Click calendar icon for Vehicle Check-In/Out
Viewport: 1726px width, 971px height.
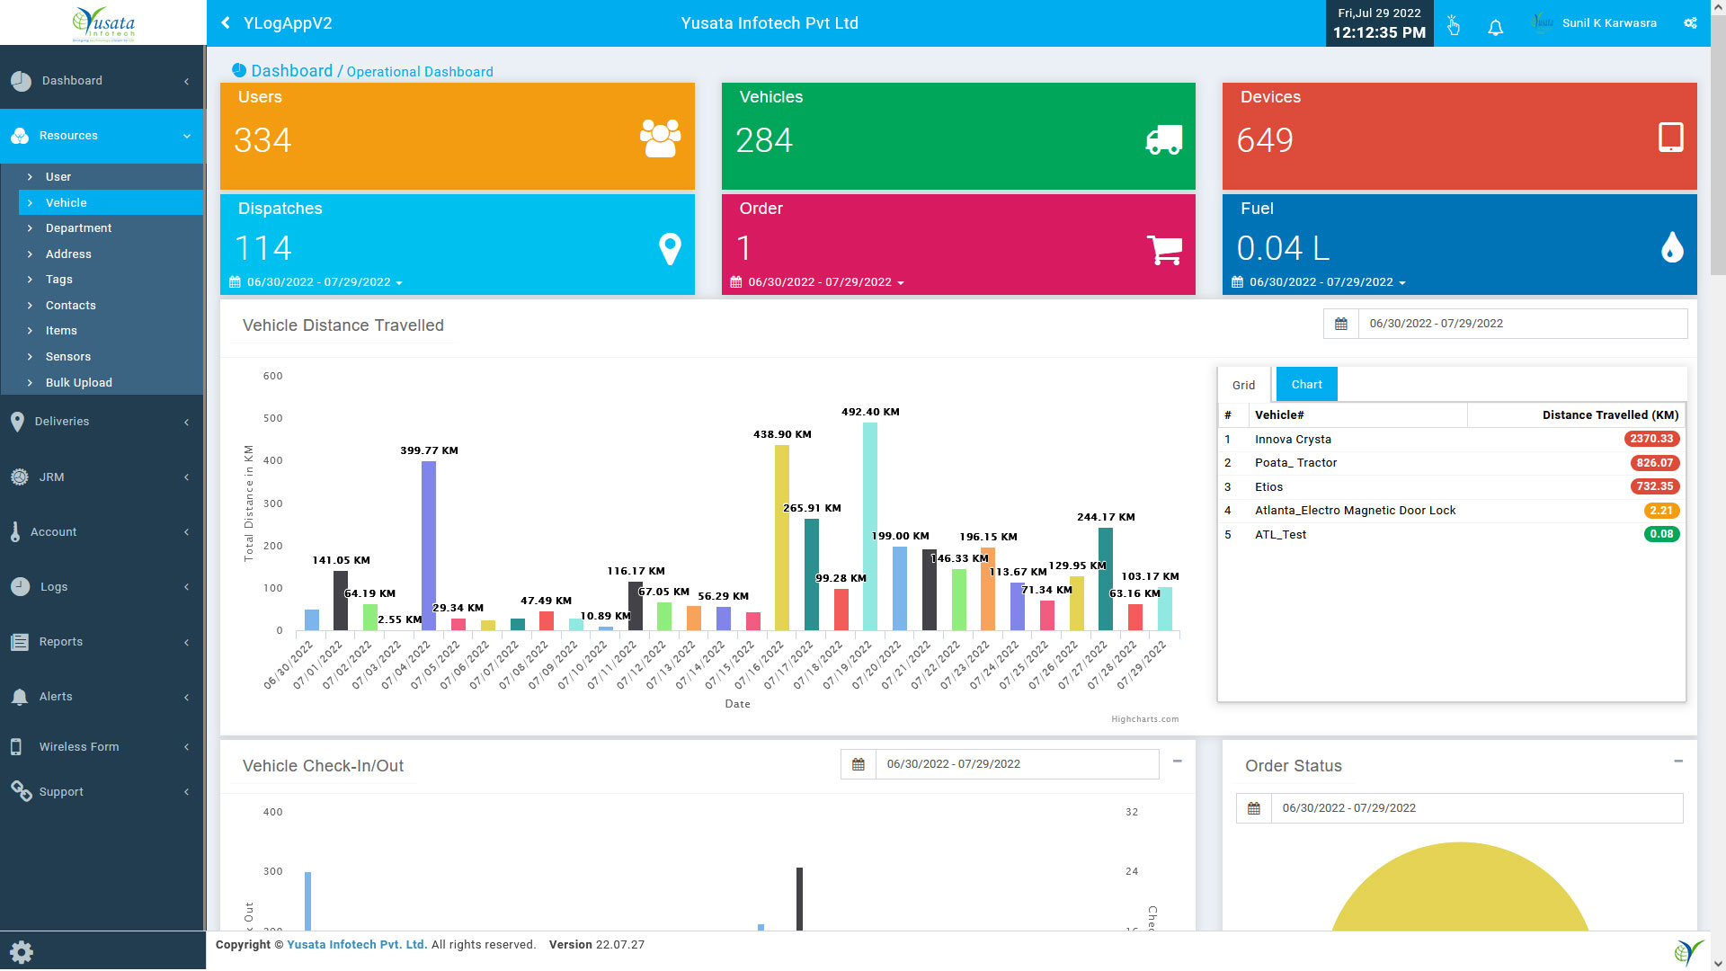pos(858,764)
